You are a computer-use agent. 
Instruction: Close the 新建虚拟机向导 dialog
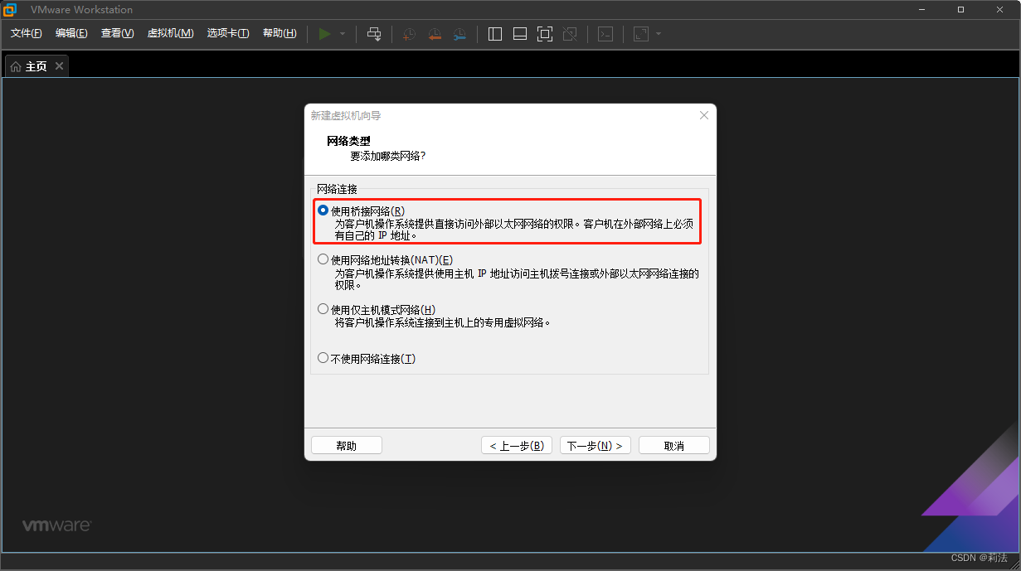pyautogui.click(x=704, y=115)
